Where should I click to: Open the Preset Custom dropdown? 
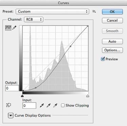click(x=52, y=11)
